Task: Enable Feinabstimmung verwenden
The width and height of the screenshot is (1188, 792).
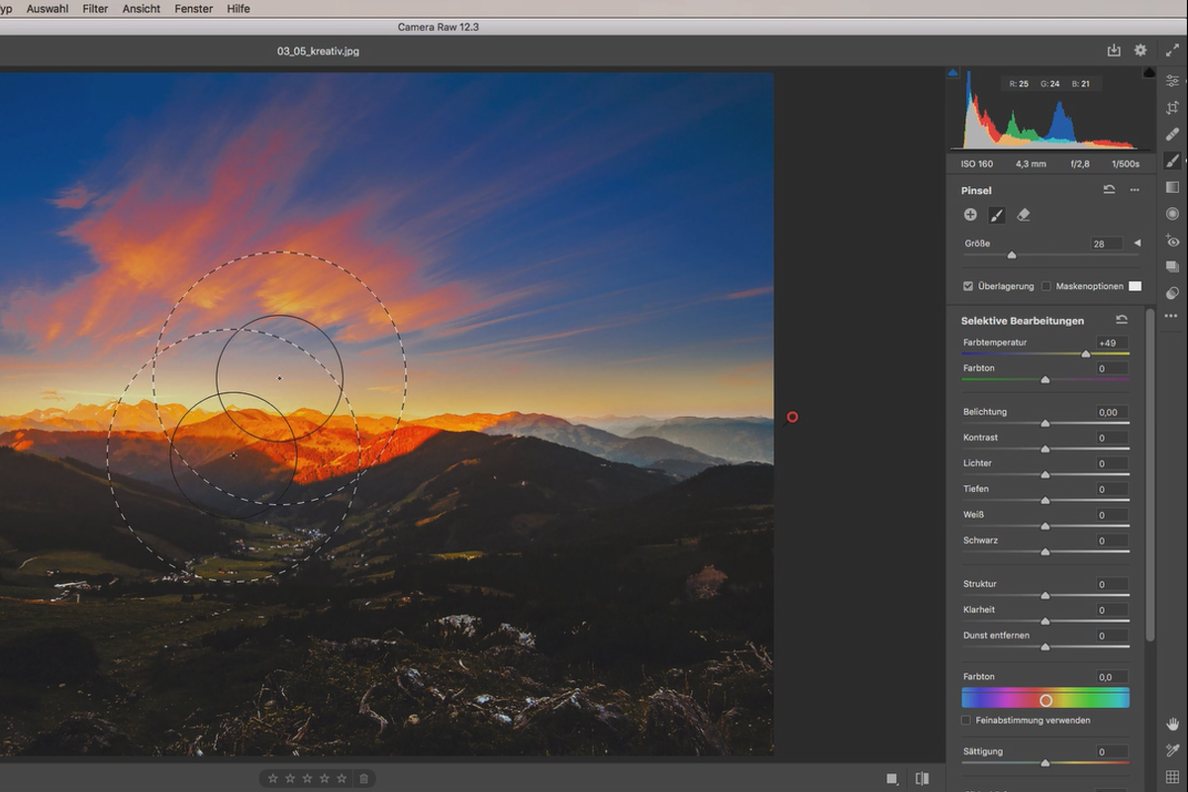Action: point(965,721)
